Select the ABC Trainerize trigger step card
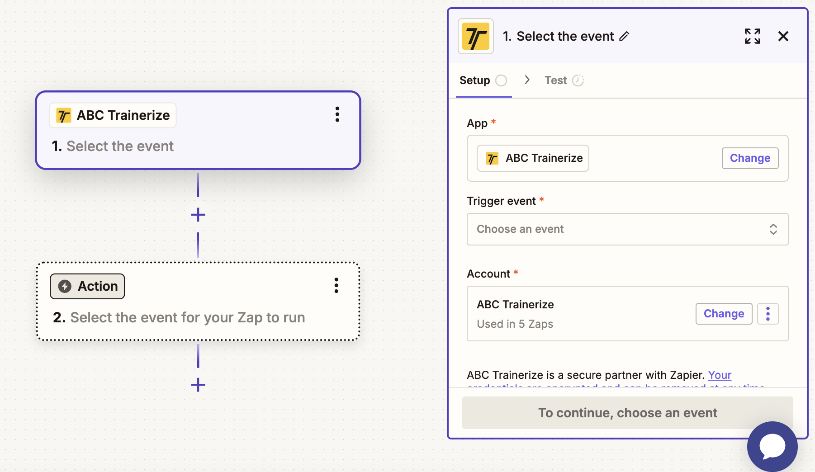 tap(198, 130)
